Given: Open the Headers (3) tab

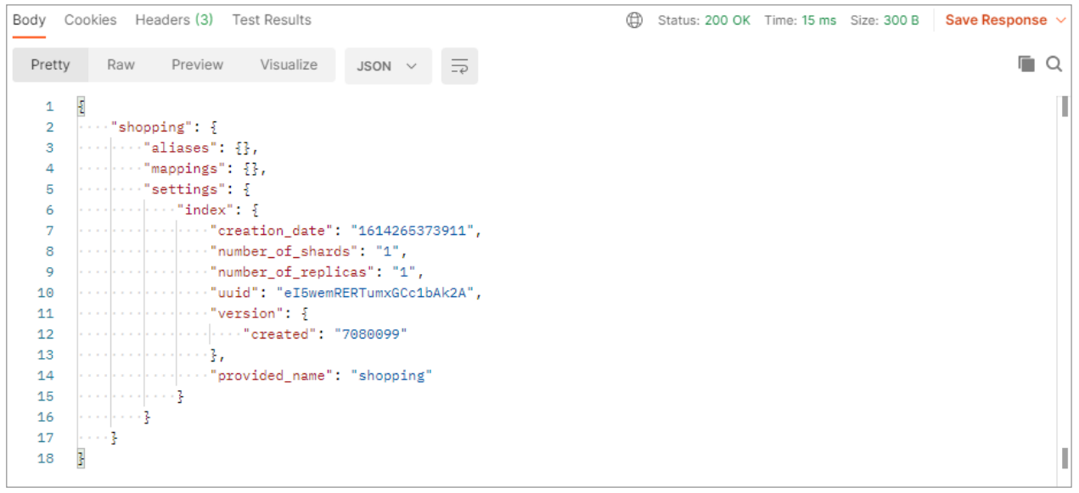Looking at the screenshot, I should pos(174,20).
